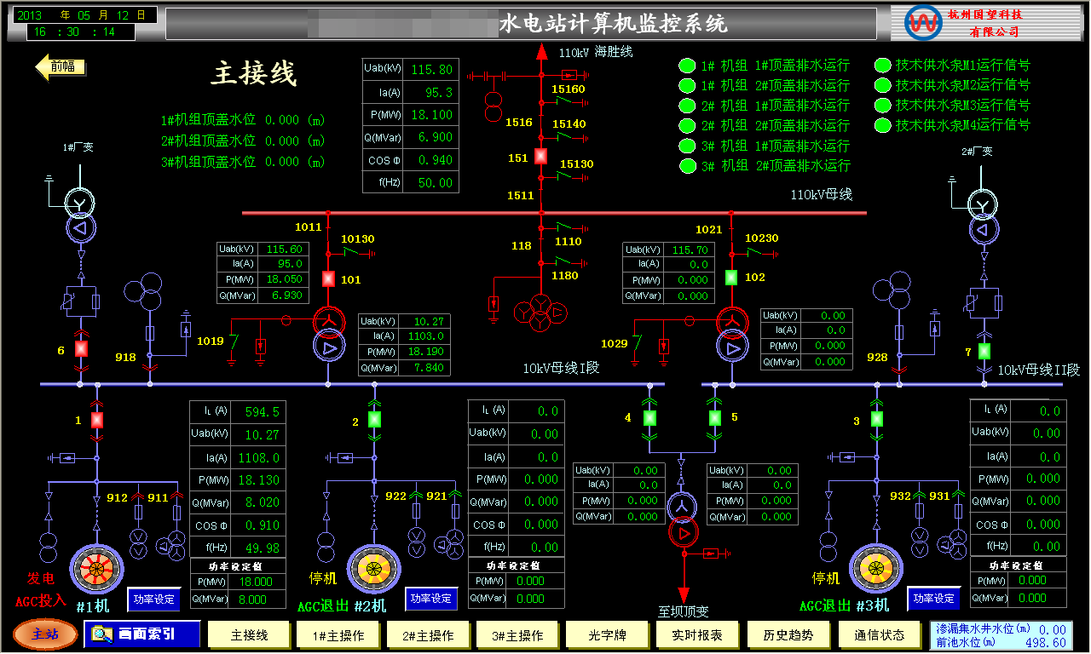Go back with the 前幅 arrow
Image resolution: width=1091 pixels, height=654 pixels.
click(x=60, y=67)
